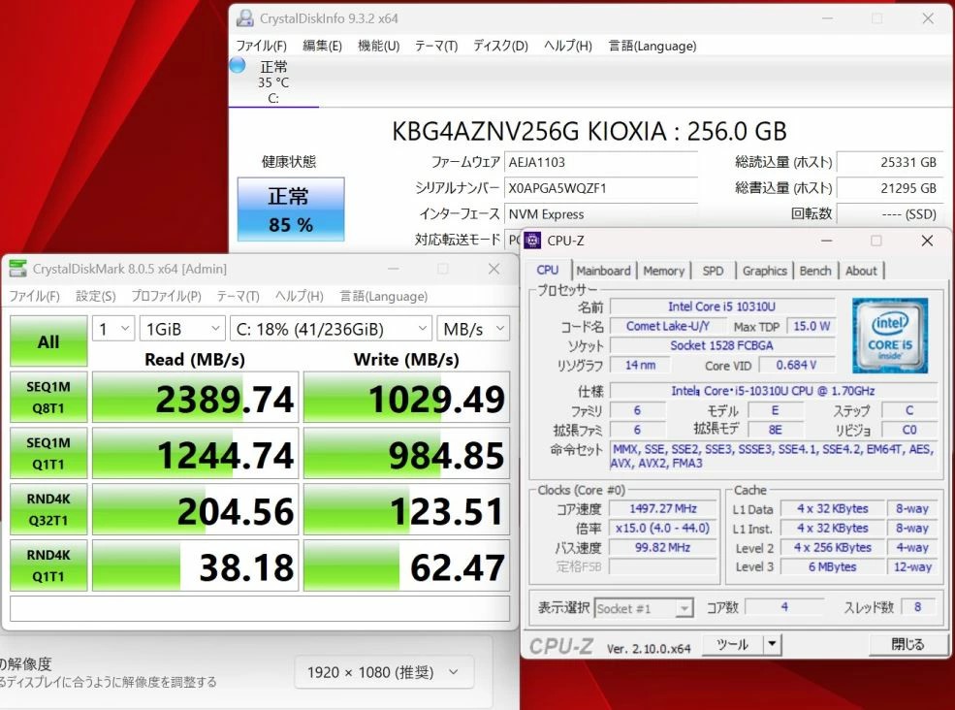Click the CrystalDiskMark title bar app icon
This screenshot has height=710, width=955.
[17, 269]
